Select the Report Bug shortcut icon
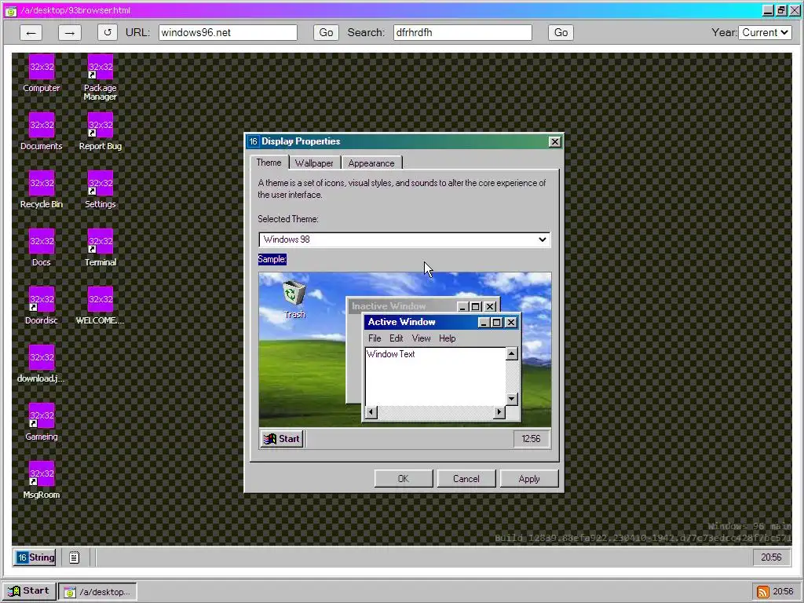804x603 pixels. tap(100, 131)
